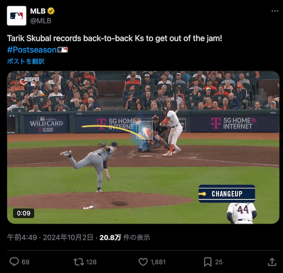283x273 pixels.
Task: Open the MLB display name link
Action: click(x=38, y=11)
